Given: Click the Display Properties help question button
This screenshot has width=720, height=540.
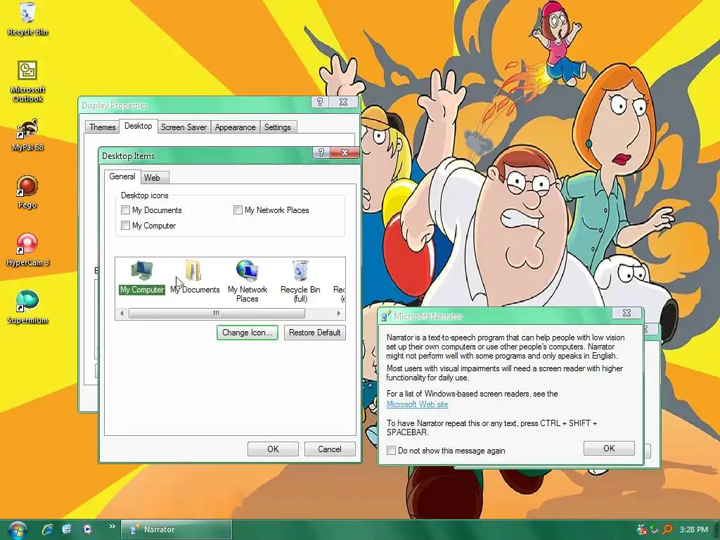Looking at the screenshot, I should coord(320,102).
